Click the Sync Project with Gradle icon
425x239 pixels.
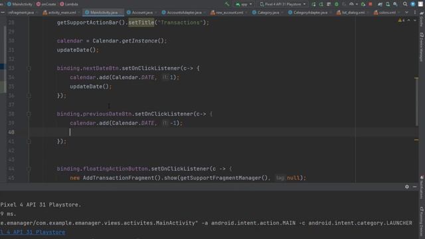coord(381,4)
